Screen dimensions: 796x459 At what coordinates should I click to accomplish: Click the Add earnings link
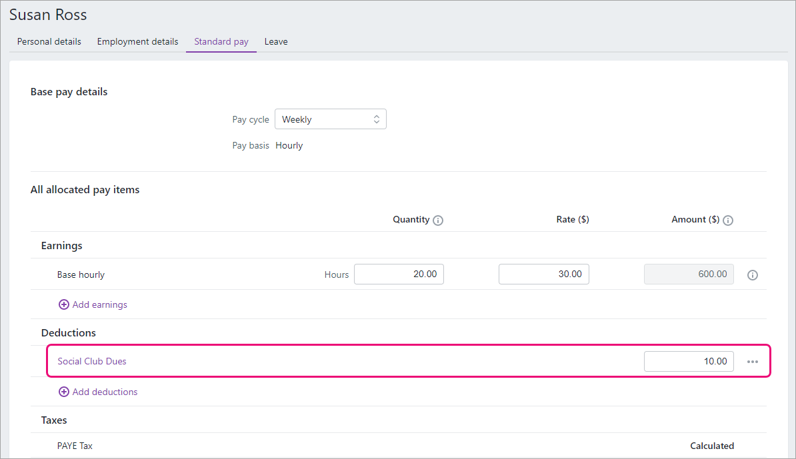click(99, 304)
